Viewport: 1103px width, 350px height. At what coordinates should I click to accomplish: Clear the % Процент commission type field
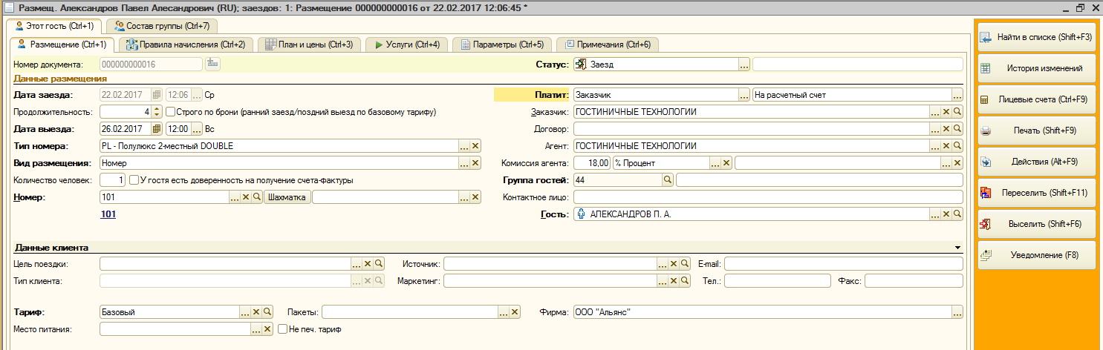(727, 163)
